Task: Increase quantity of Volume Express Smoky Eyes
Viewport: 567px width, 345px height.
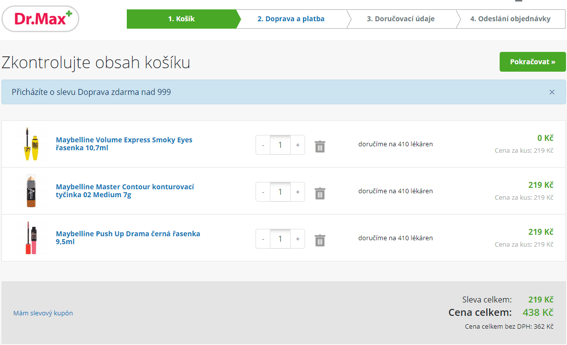Action: click(297, 145)
